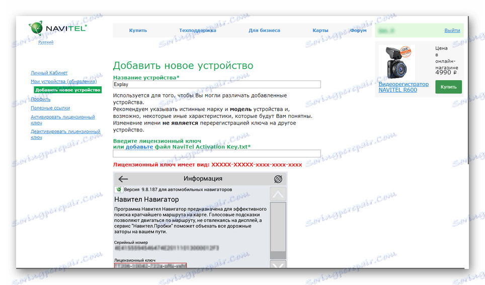Click the empty license key input field
This screenshot has width=485, height=285.
click(x=217, y=154)
